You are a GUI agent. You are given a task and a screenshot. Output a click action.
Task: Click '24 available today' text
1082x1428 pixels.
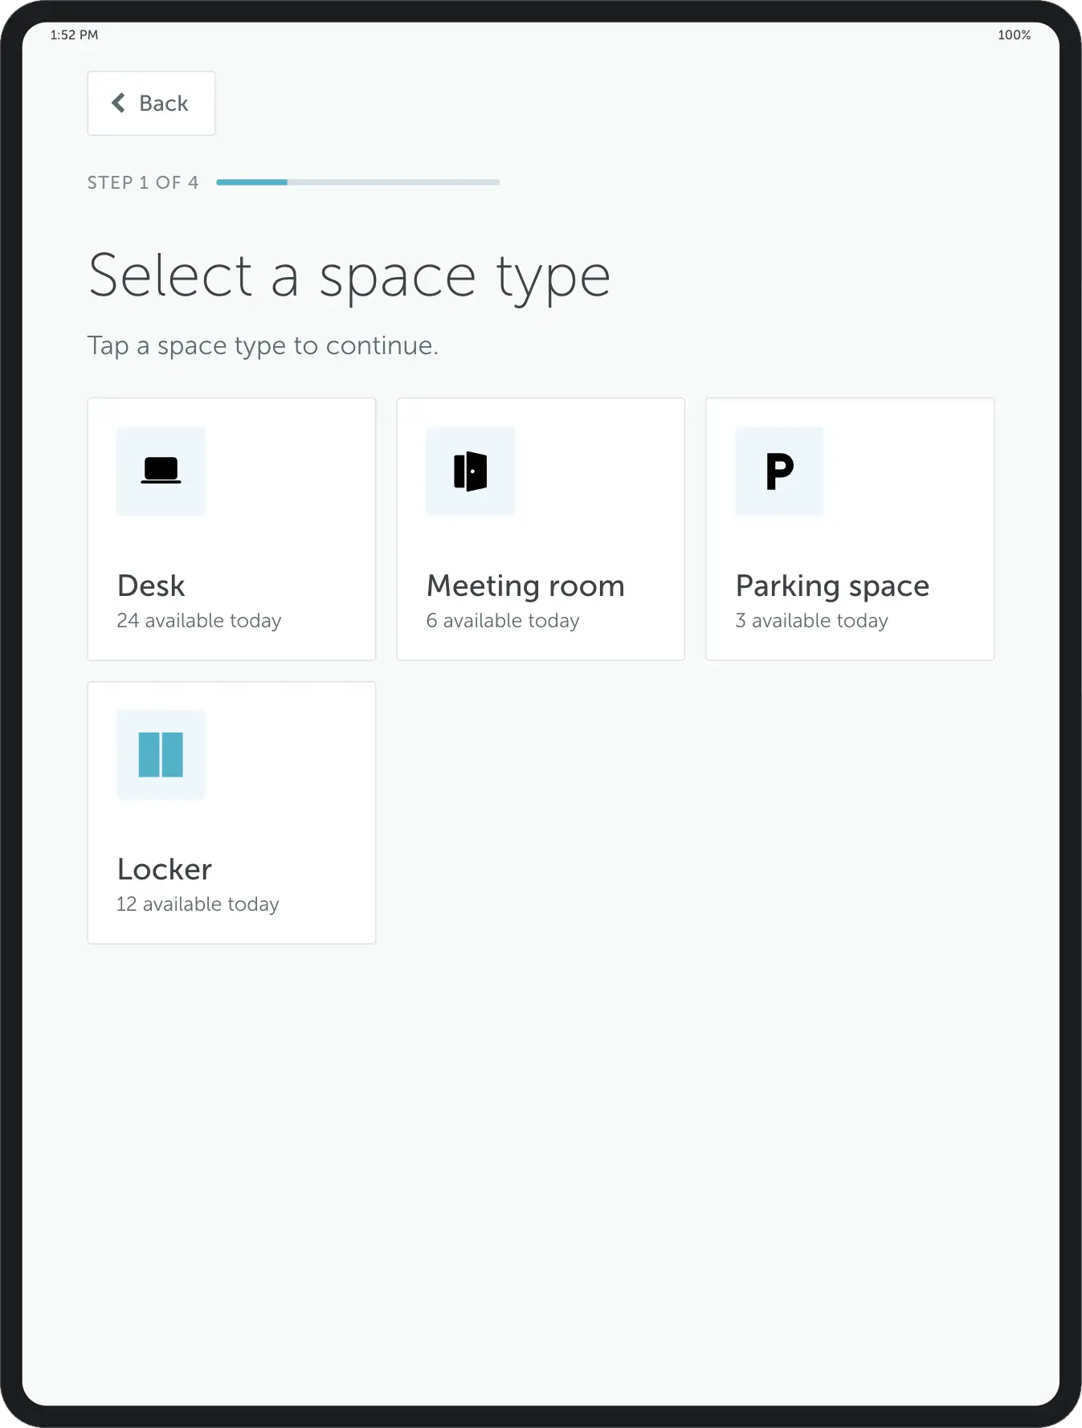tap(199, 621)
